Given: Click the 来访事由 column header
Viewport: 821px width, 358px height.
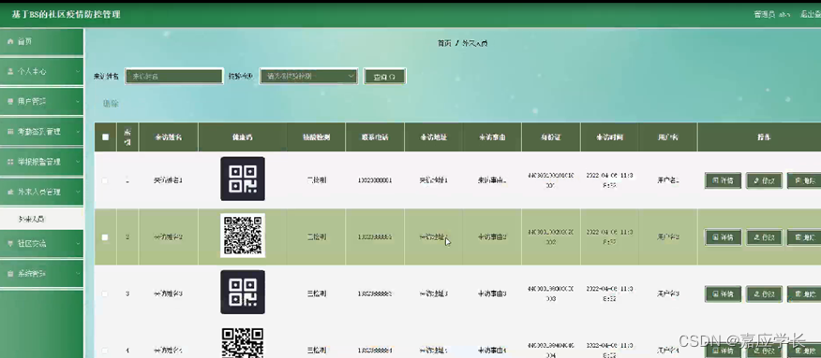Looking at the screenshot, I should coord(492,137).
